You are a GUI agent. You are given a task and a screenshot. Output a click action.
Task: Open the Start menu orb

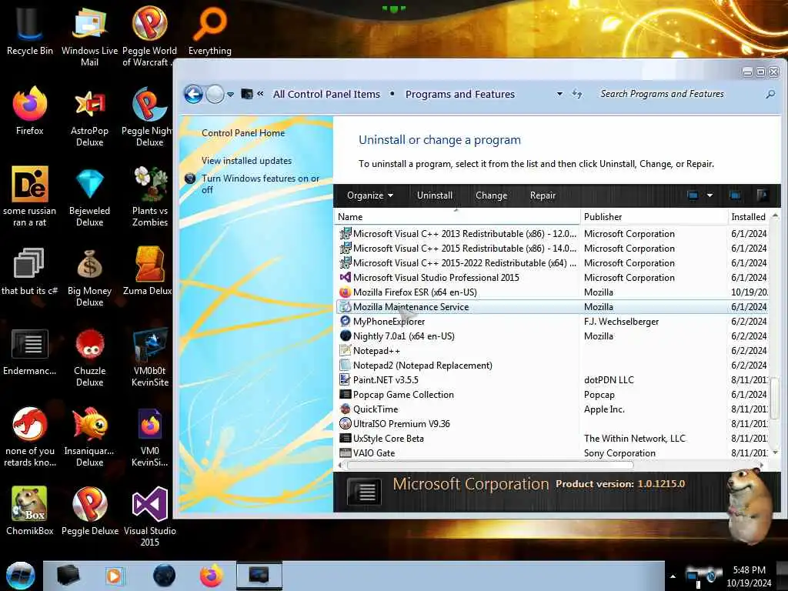click(21, 576)
